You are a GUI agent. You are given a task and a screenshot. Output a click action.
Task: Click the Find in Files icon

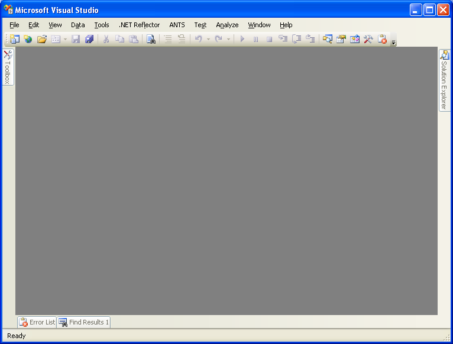tap(151, 39)
